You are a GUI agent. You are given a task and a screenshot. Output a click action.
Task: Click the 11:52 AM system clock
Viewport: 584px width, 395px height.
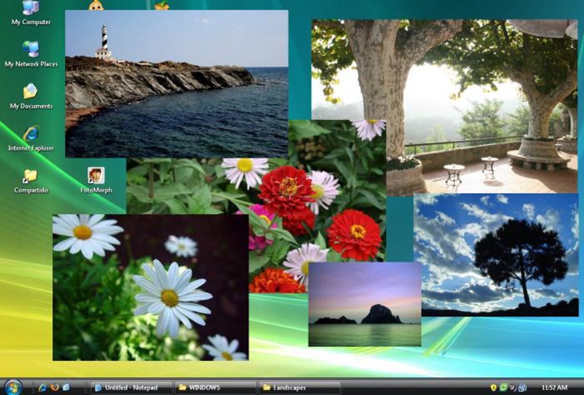click(555, 388)
